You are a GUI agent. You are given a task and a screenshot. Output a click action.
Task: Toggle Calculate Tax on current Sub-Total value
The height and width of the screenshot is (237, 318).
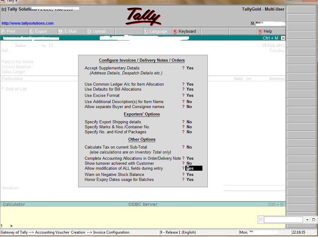(189, 147)
